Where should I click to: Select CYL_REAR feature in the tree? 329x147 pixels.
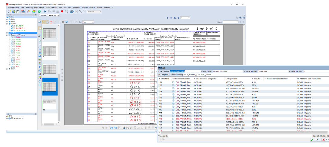tap(19, 26)
